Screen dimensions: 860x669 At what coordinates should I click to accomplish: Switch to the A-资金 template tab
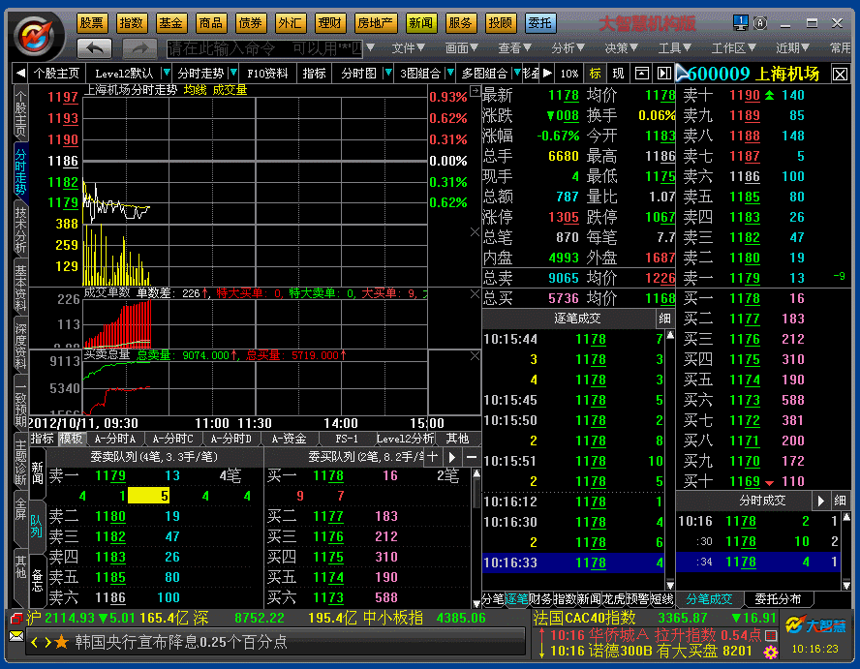[x=289, y=439]
